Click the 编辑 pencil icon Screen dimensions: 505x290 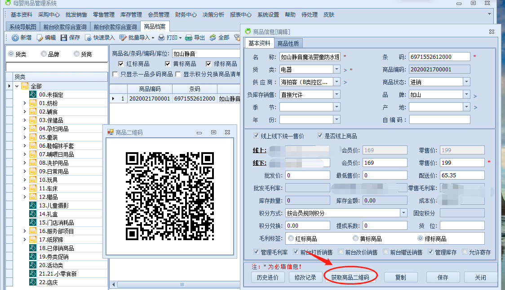40,38
